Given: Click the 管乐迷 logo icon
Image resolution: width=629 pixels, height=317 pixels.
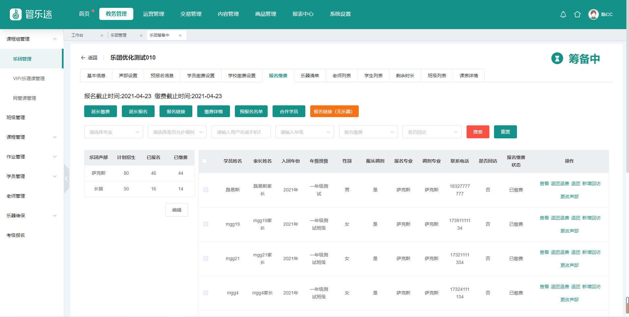Looking at the screenshot, I should tap(16, 14).
